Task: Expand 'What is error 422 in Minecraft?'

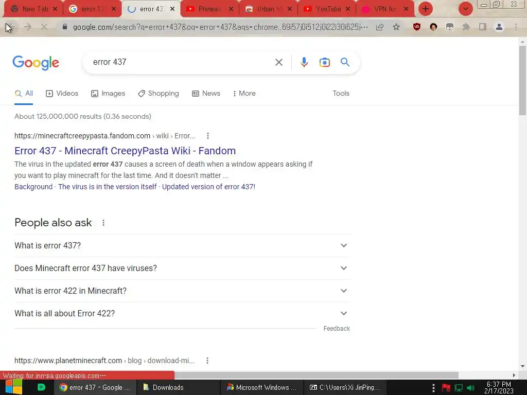Action: 182,291
